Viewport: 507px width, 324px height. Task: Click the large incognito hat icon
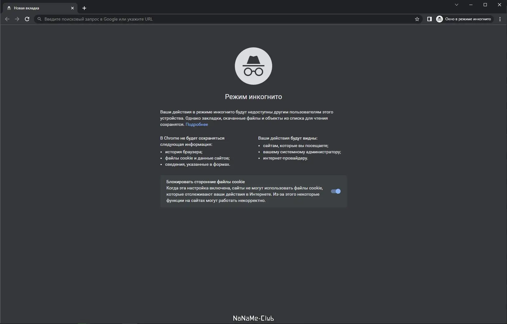(253, 66)
